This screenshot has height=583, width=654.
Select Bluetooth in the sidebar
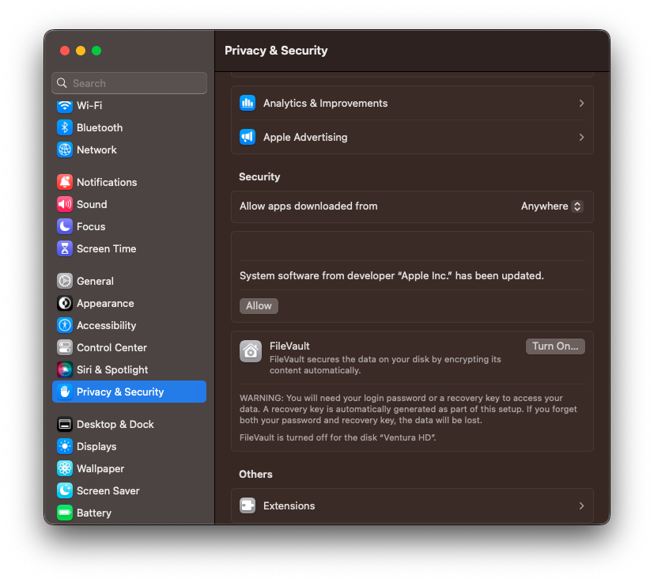(x=130, y=127)
